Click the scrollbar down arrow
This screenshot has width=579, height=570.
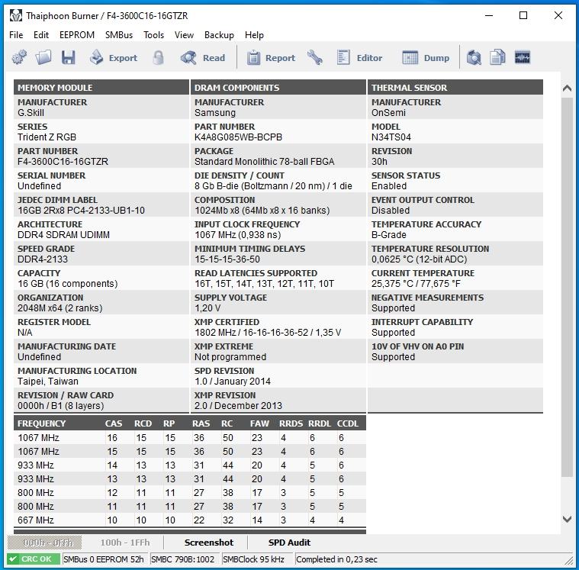click(567, 519)
